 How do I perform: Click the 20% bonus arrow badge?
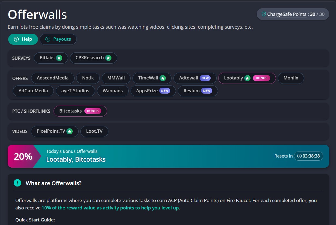(24, 156)
